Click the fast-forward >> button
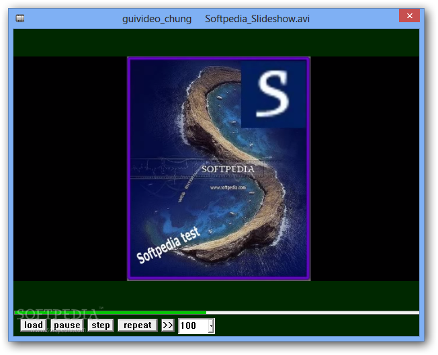The image size is (438, 355). pyautogui.click(x=167, y=325)
